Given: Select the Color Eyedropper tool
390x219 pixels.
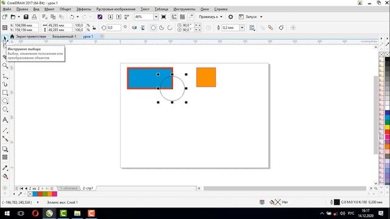Looking at the screenshot, I should click(5, 168).
